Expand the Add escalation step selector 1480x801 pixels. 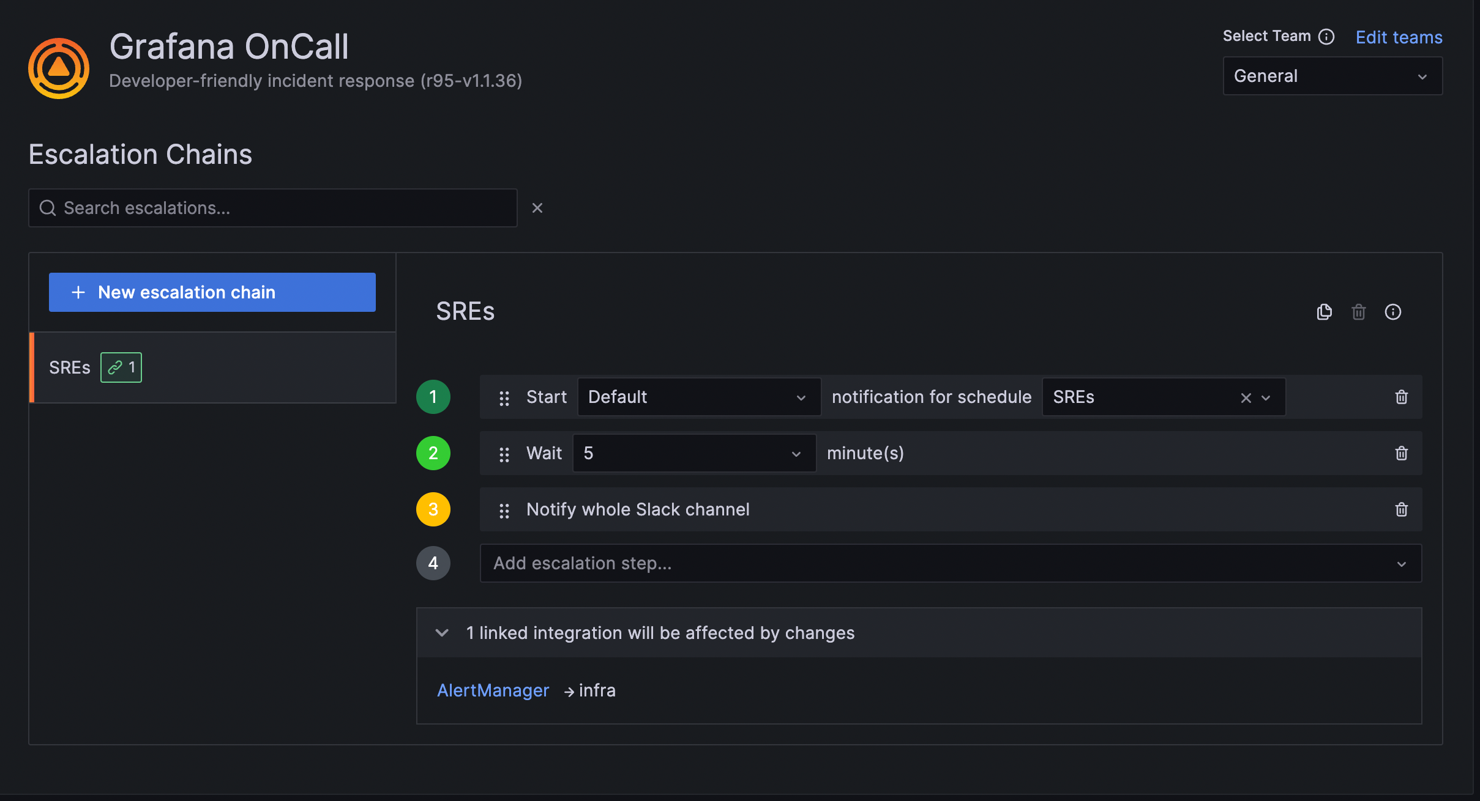point(949,563)
